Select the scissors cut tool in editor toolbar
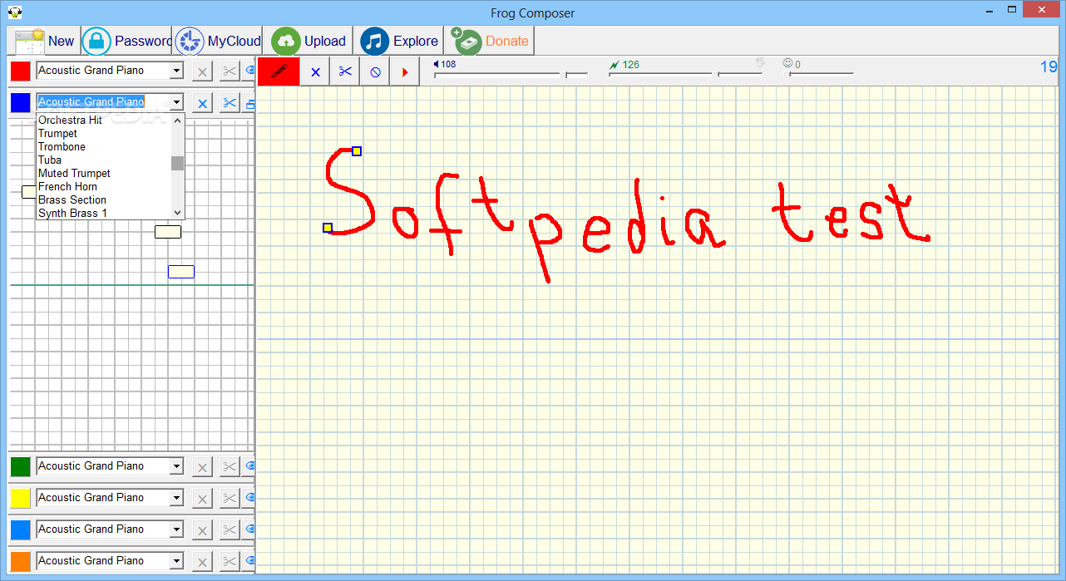The image size is (1066, 581). point(345,72)
